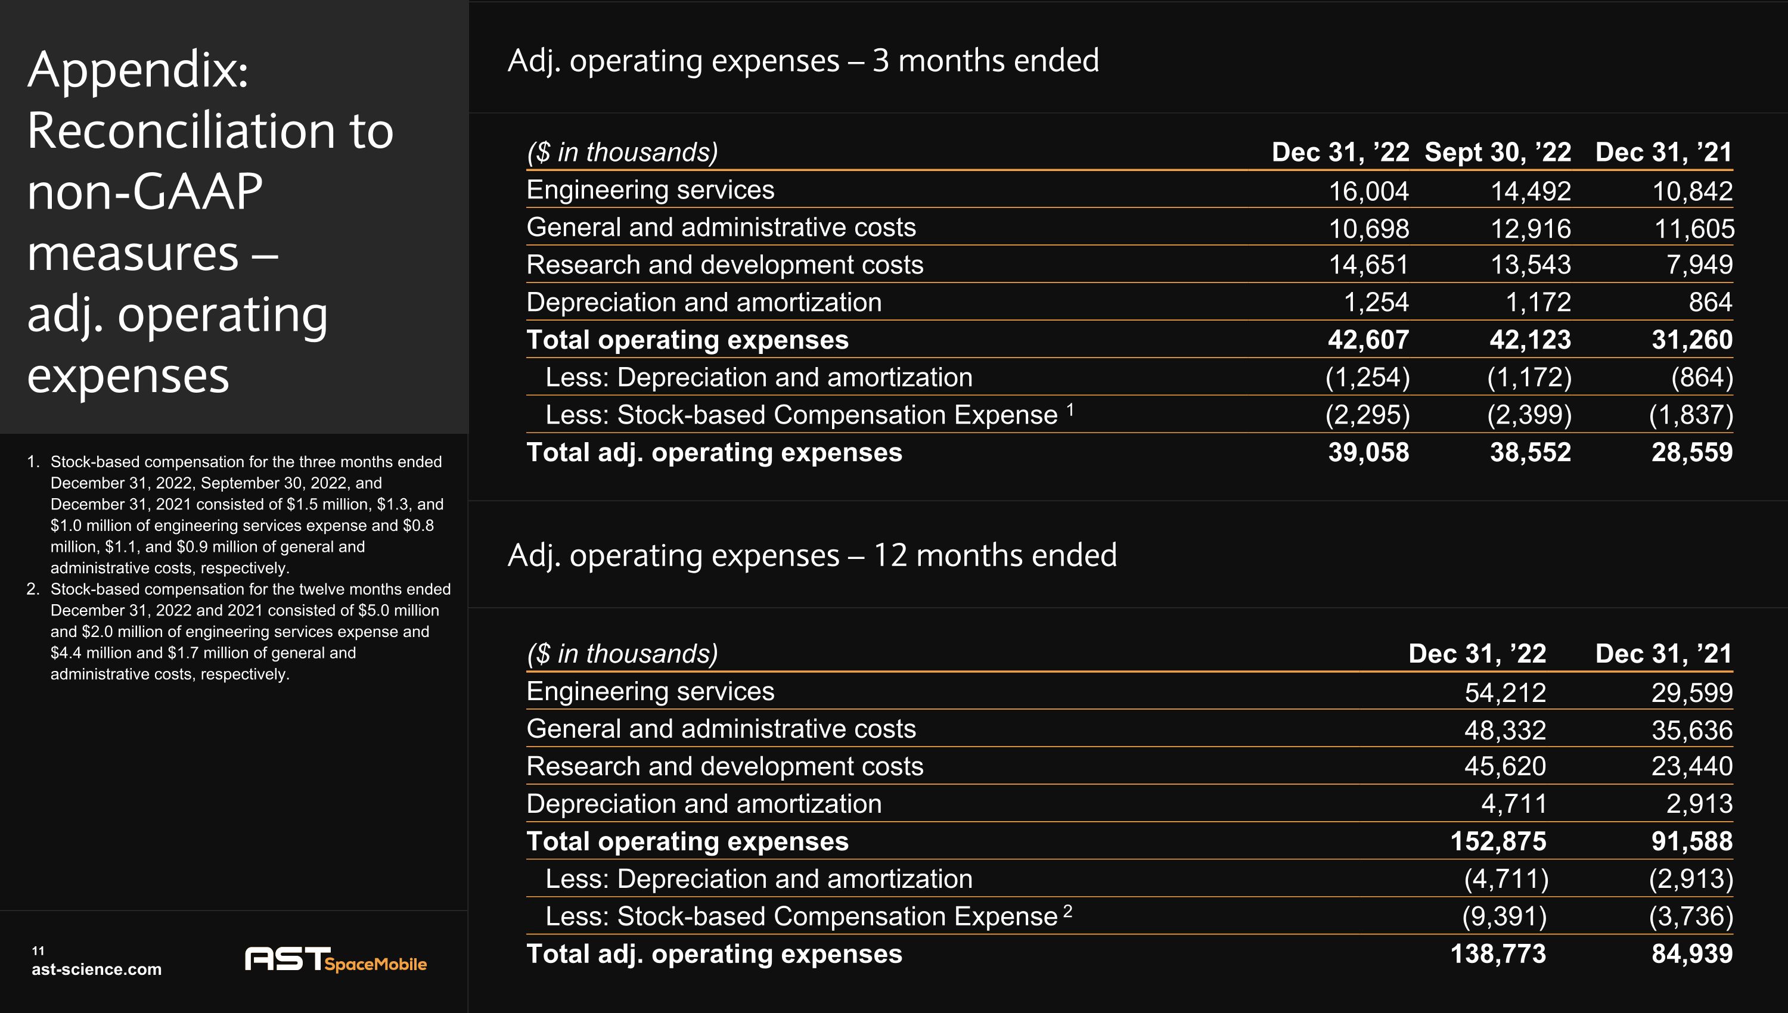Click the AST SpaceMobile logo
The height and width of the screenshot is (1013, 1788).
point(336,959)
